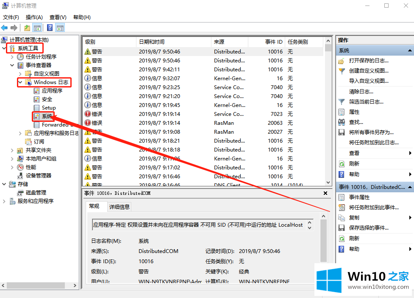Click the warning icon for event 20027
This screenshot has width=414, height=298.
coord(88,132)
